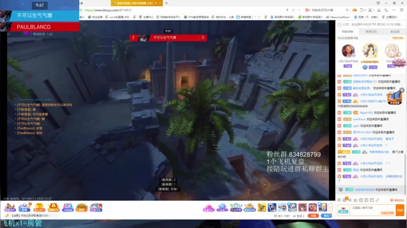This screenshot has height=228, width=407.
Task: Click the cgull username in chat
Action: [356, 126]
